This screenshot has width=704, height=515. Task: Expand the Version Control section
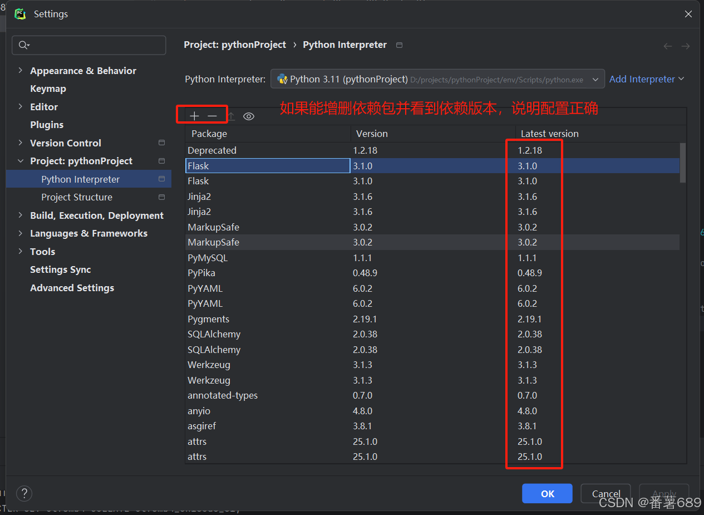21,143
